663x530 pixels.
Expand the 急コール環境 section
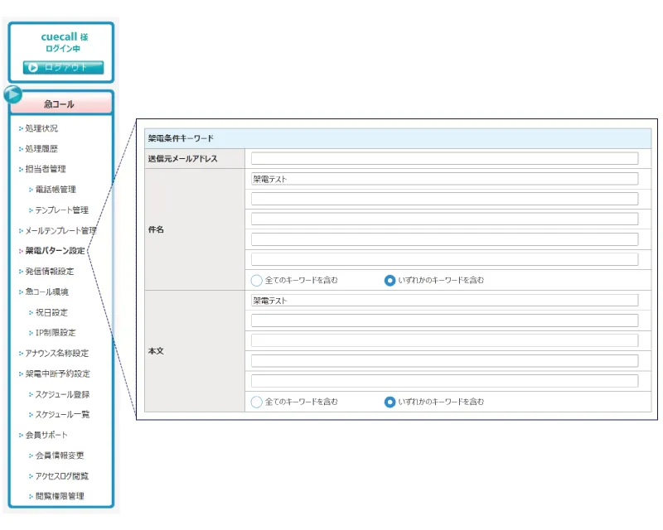46,291
